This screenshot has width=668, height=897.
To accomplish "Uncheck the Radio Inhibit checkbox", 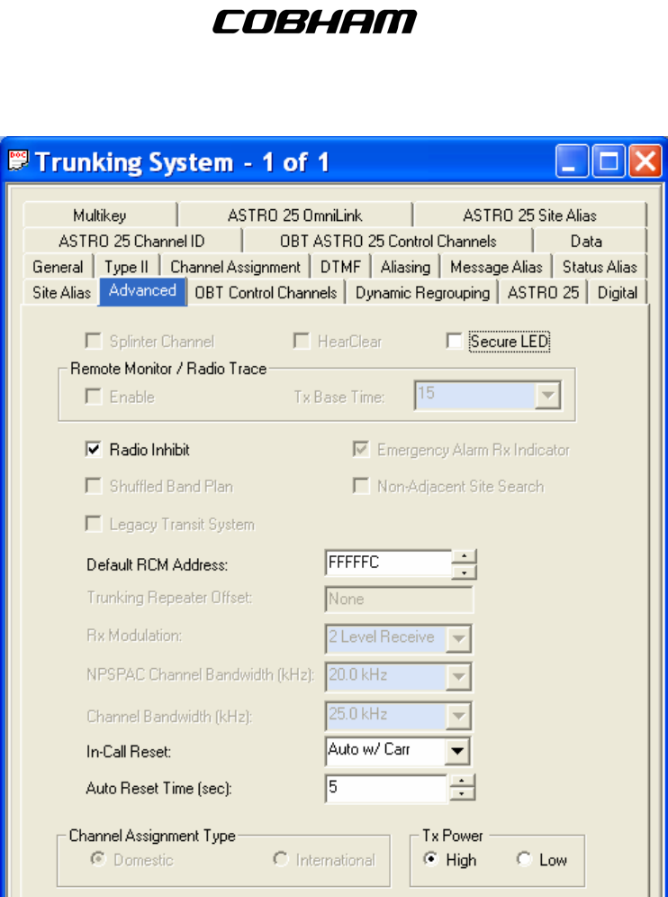I will pyautogui.click(x=93, y=449).
